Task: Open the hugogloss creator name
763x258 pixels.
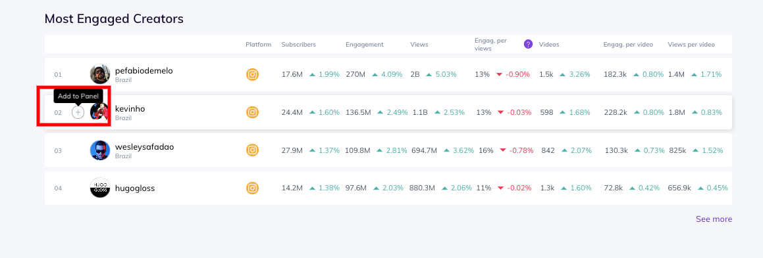Action: click(135, 188)
